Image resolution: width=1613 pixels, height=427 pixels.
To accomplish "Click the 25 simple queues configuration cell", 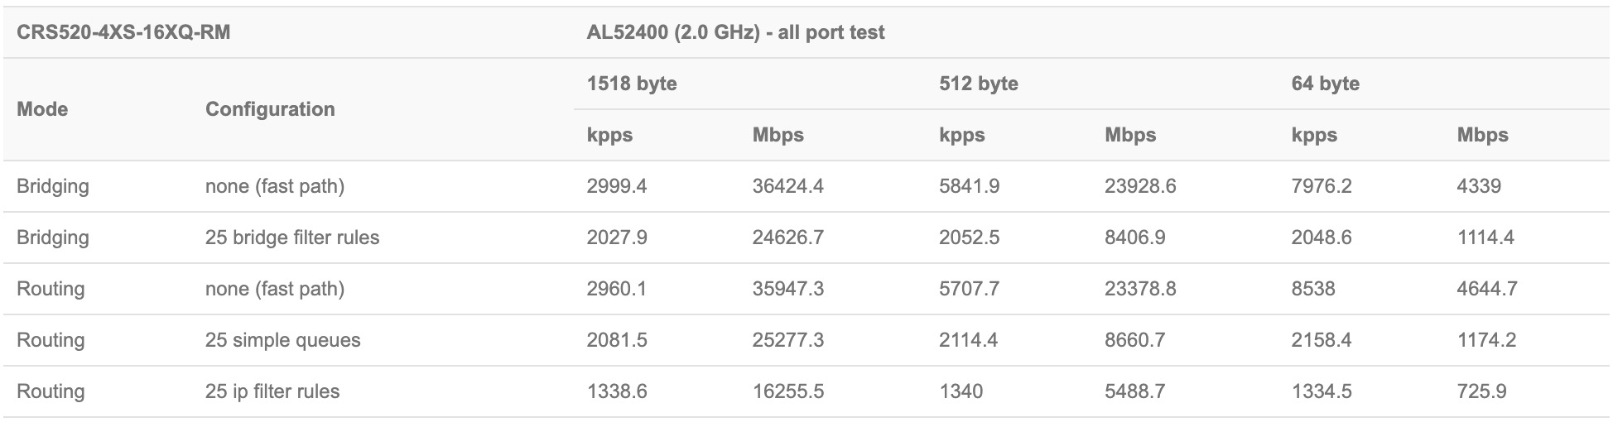I will [282, 340].
